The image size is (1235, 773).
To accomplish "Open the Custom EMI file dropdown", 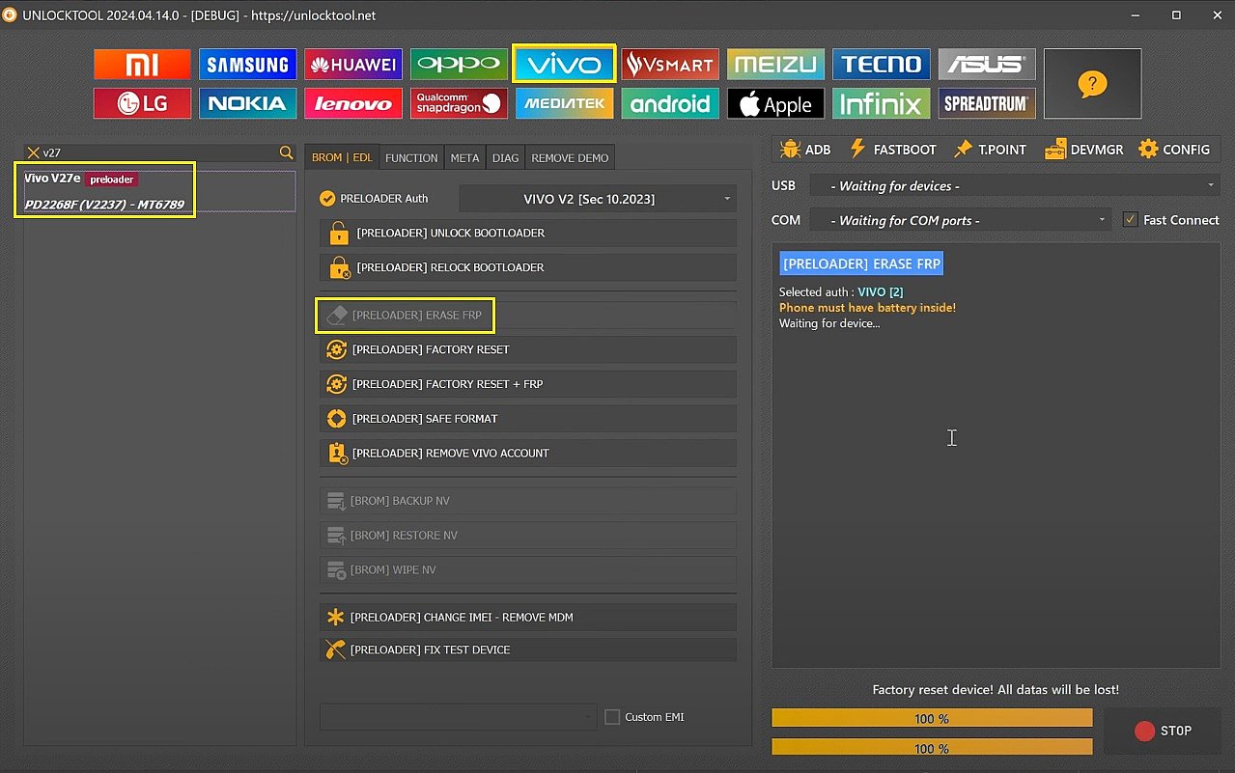I will pos(459,716).
